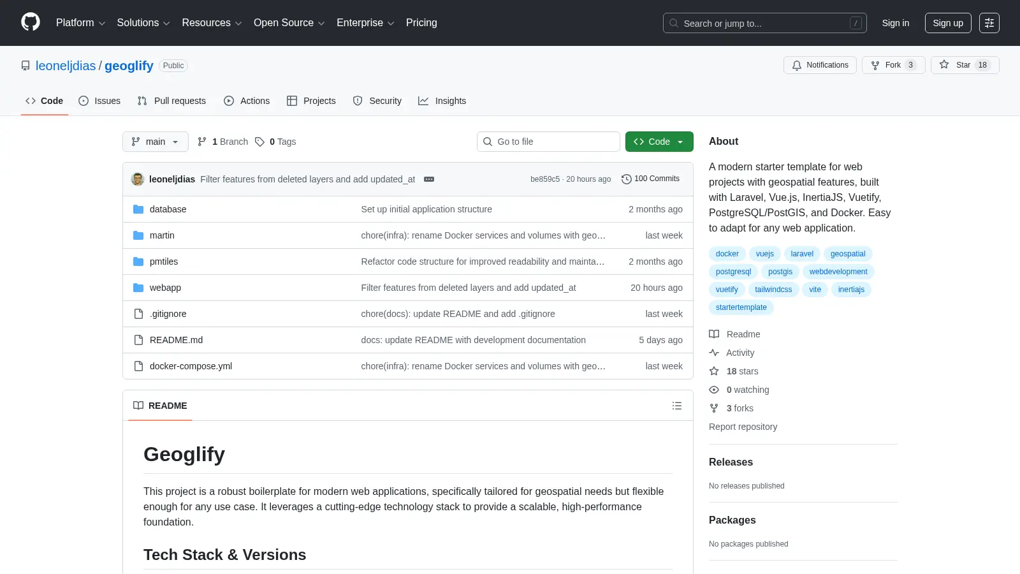
Task: Open the Readme link in About
Action: point(734,334)
